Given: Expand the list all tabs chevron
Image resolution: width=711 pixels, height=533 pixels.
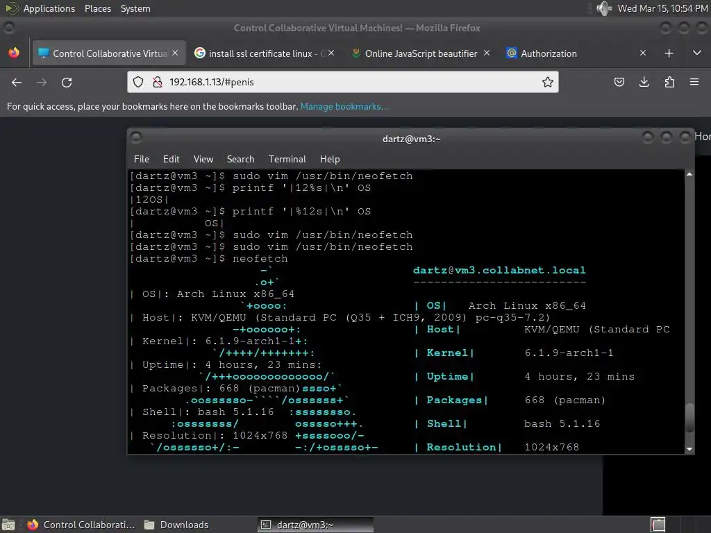Looking at the screenshot, I should pyautogui.click(x=697, y=53).
